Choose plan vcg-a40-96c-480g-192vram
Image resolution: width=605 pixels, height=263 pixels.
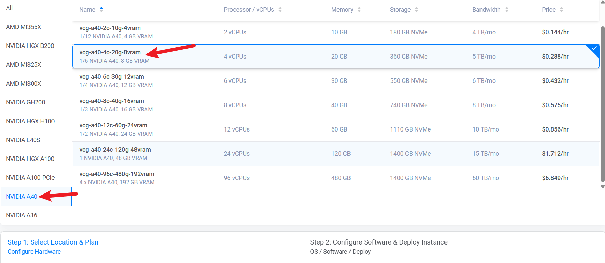(x=336, y=178)
